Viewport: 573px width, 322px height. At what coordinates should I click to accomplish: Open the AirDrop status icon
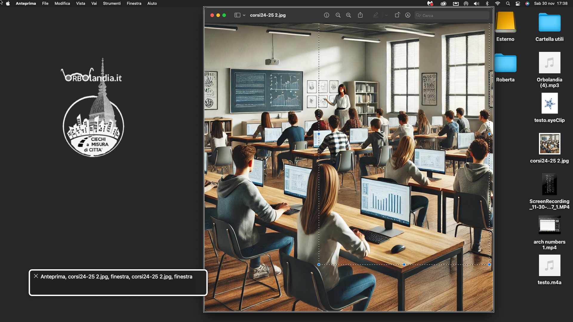[x=466, y=4]
